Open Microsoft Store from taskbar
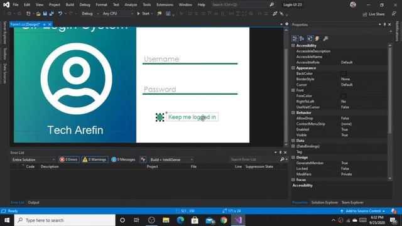402x226 pixels. pos(195,220)
